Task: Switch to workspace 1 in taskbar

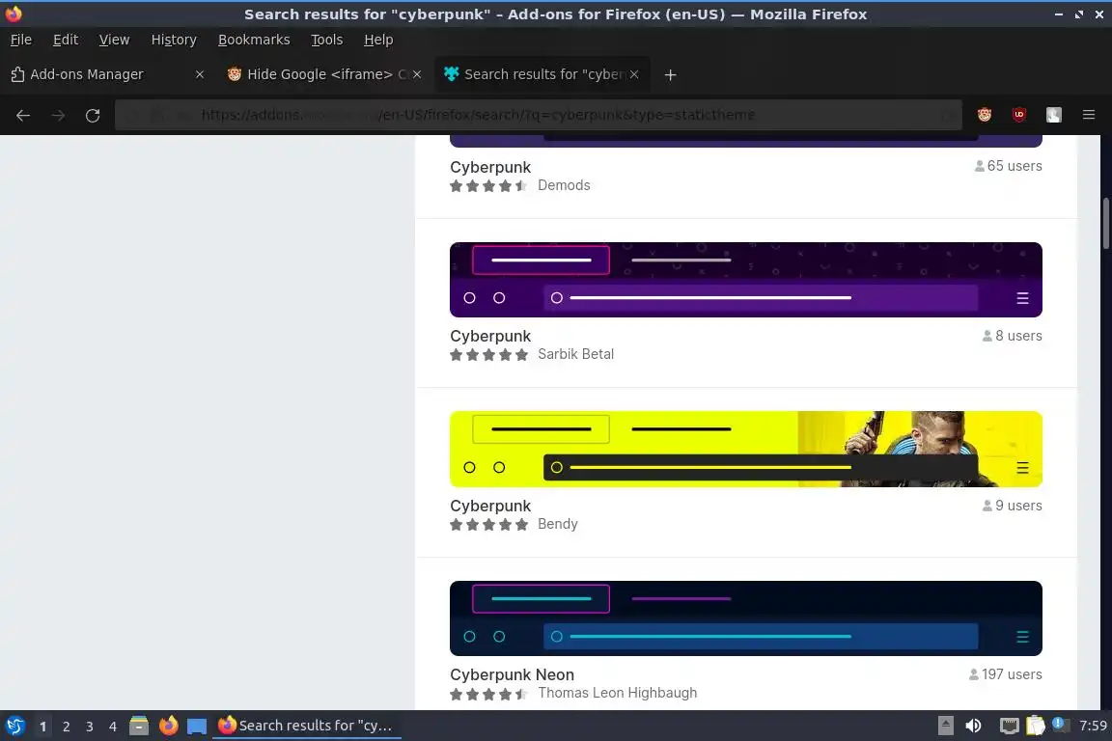Action: coord(42,727)
